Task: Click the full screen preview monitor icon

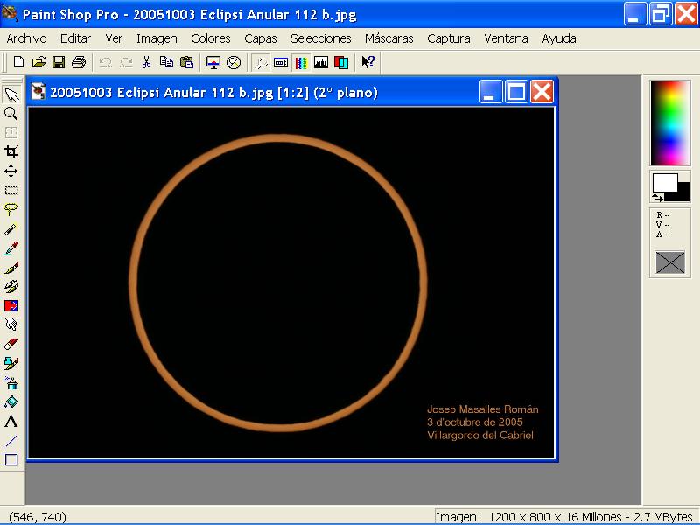Action: point(213,62)
